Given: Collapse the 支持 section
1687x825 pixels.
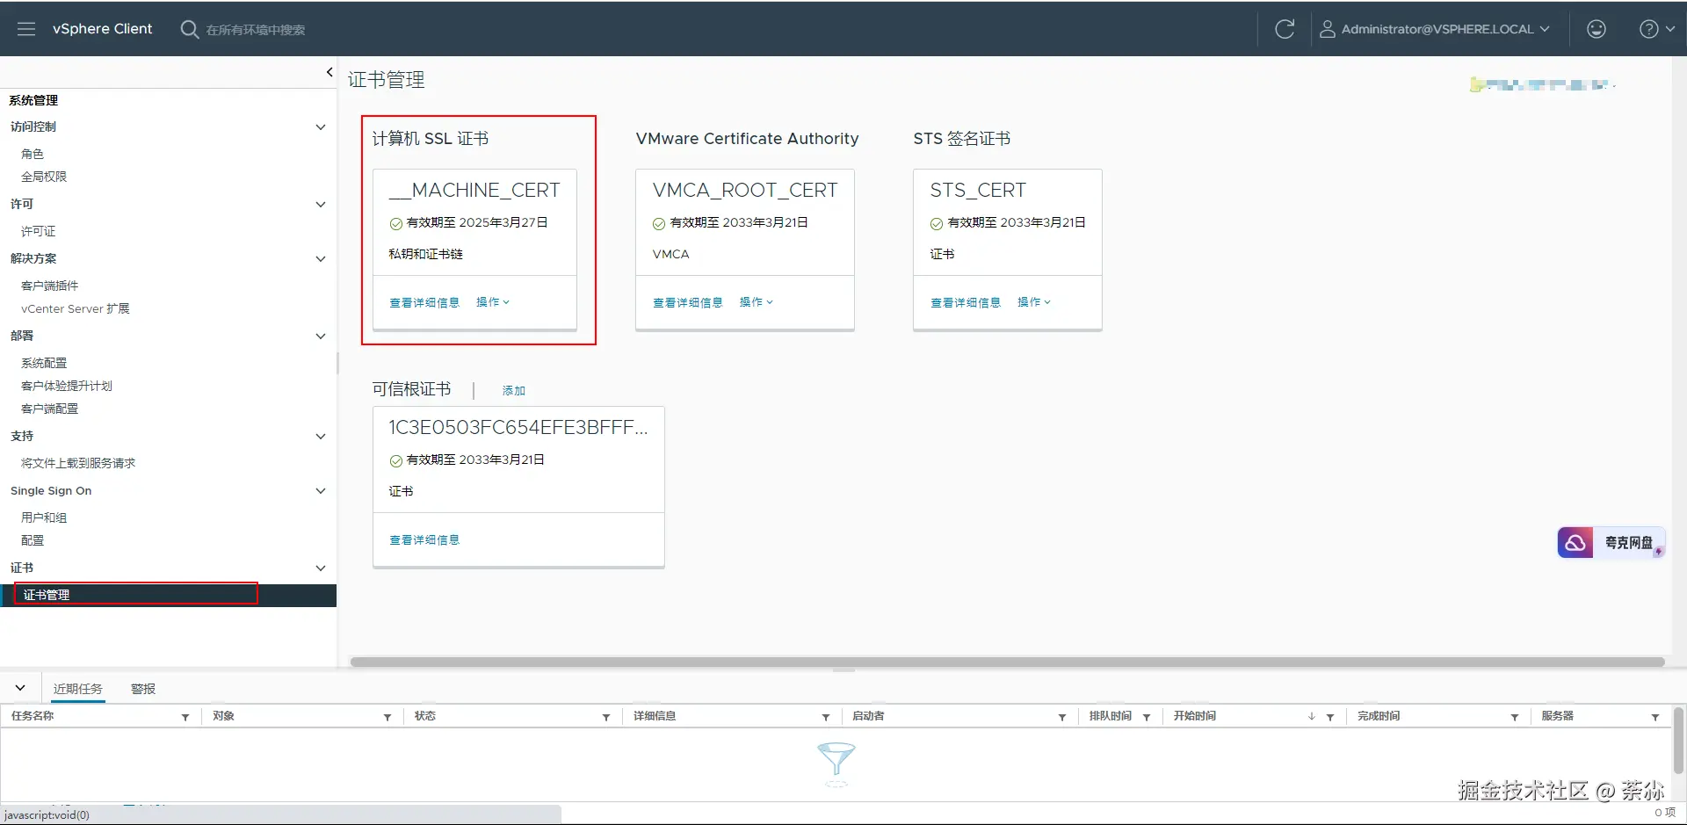Looking at the screenshot, I should click(321, 436).
